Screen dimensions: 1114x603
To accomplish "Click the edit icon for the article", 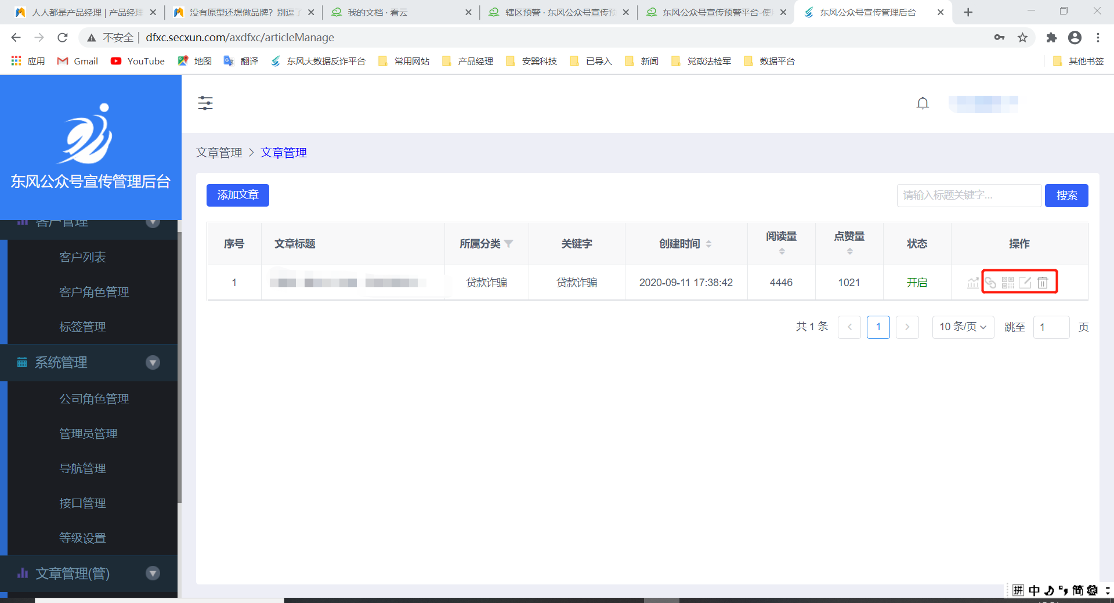I will click(1025, 283).
